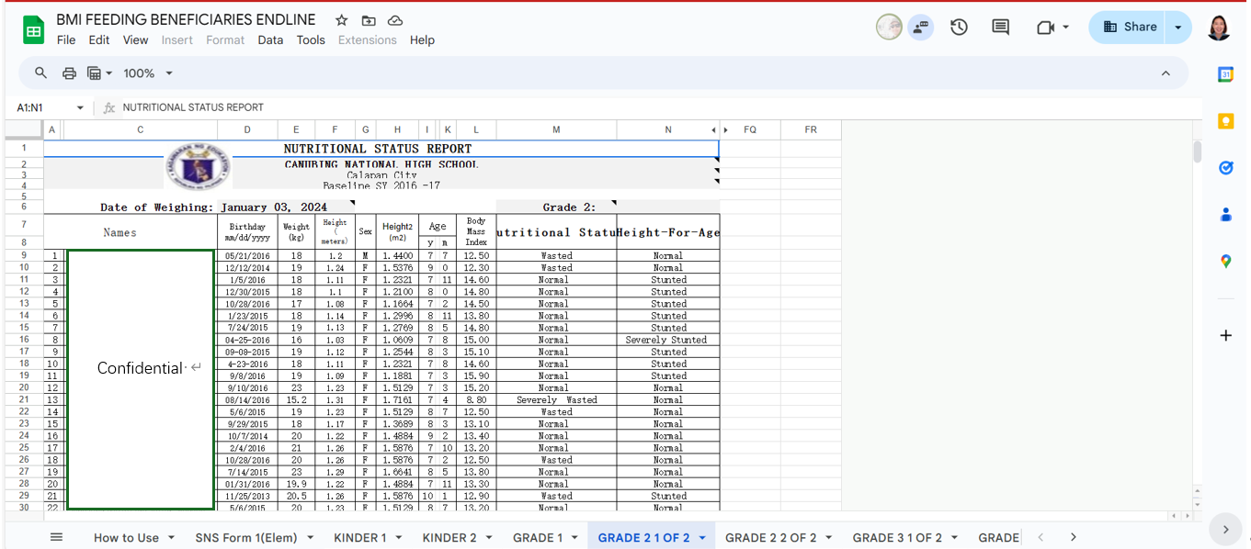Screen dimensions: 1251x549
Task: Click the search menus magnifier icon
Action: pyautogui.click(x=40, y=73)
